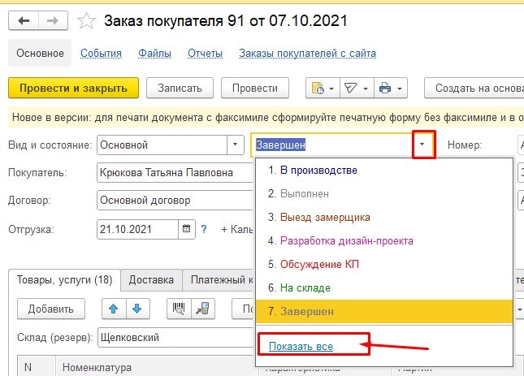
Task: Click the printer icon
Action: (x=385, y=89)
